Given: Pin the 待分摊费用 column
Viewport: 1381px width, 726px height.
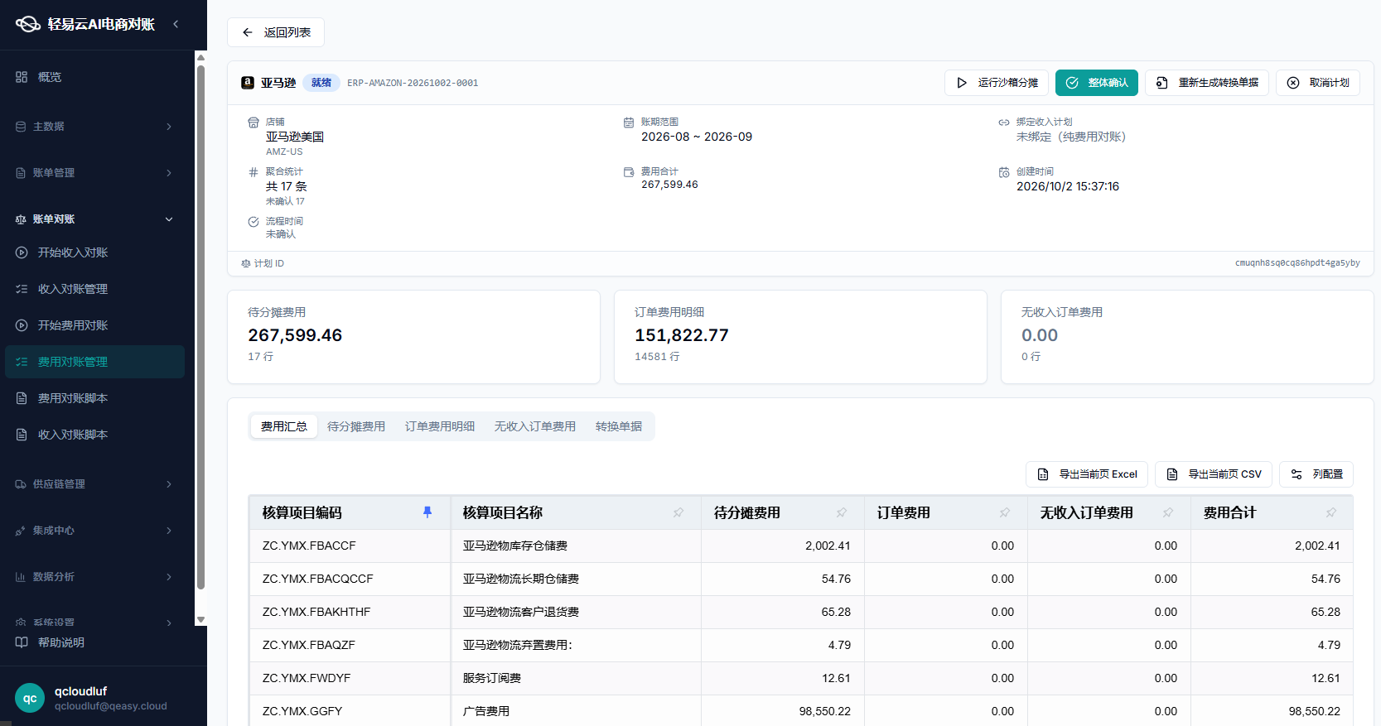Looking at the screenshot, I should 842,512.
